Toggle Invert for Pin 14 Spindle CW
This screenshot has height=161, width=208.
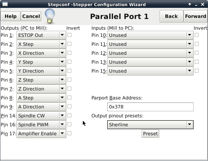[69, 115]
